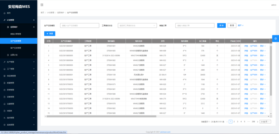The width and height of the screenshot is (279, 134).
Task: Go to page 258 in pagination
Action: (253, 122)
